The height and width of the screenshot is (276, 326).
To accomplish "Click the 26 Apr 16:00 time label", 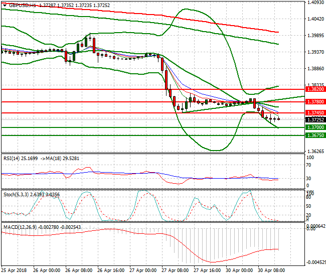I will coord(111,270).
